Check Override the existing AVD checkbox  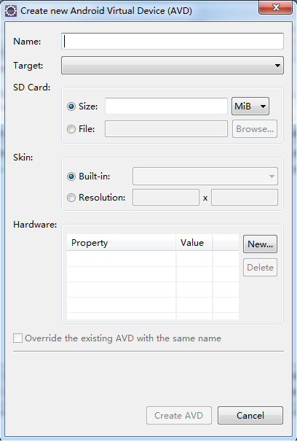17,338
